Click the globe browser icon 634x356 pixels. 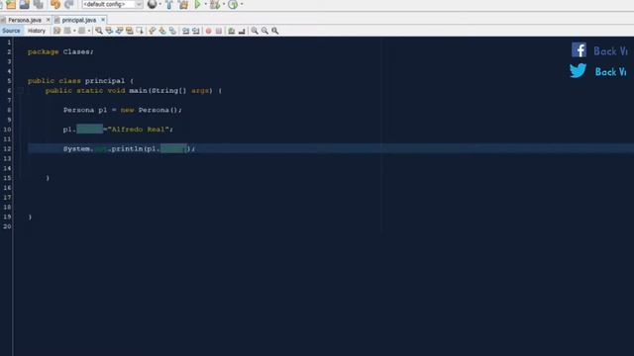point(153,4)
